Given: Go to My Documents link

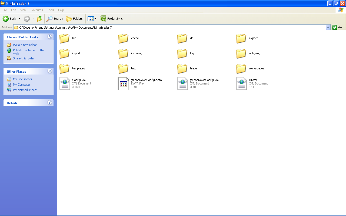Looking at the screenshot, I should coord(22,79).
